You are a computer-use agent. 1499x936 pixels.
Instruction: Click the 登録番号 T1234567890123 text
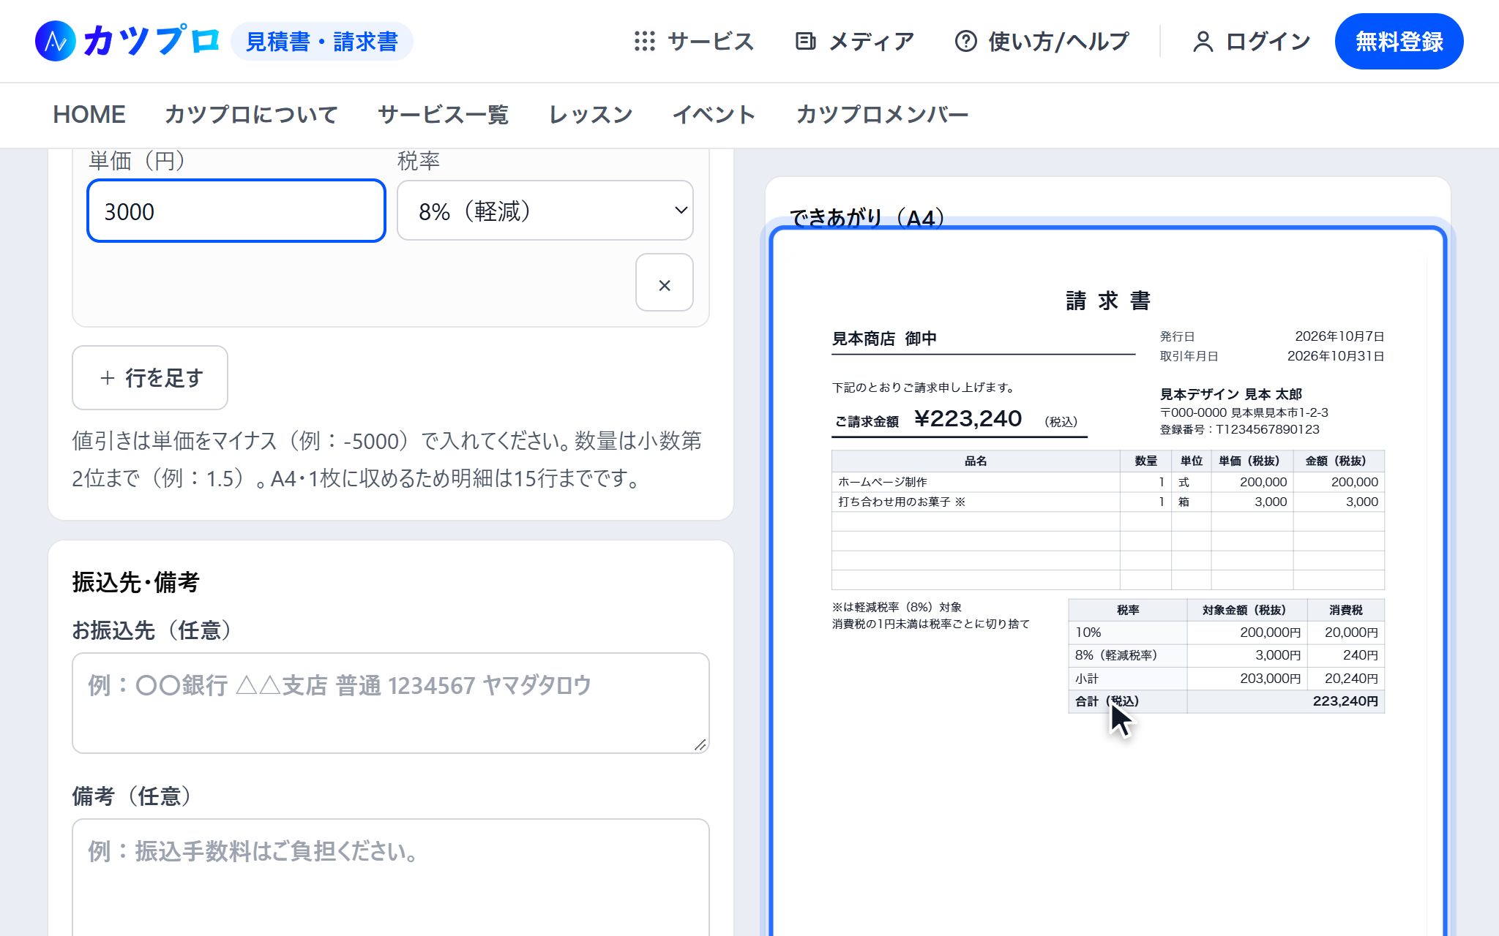(x=1240, y=429)
